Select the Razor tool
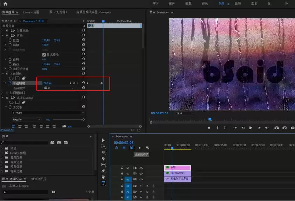 103,158
